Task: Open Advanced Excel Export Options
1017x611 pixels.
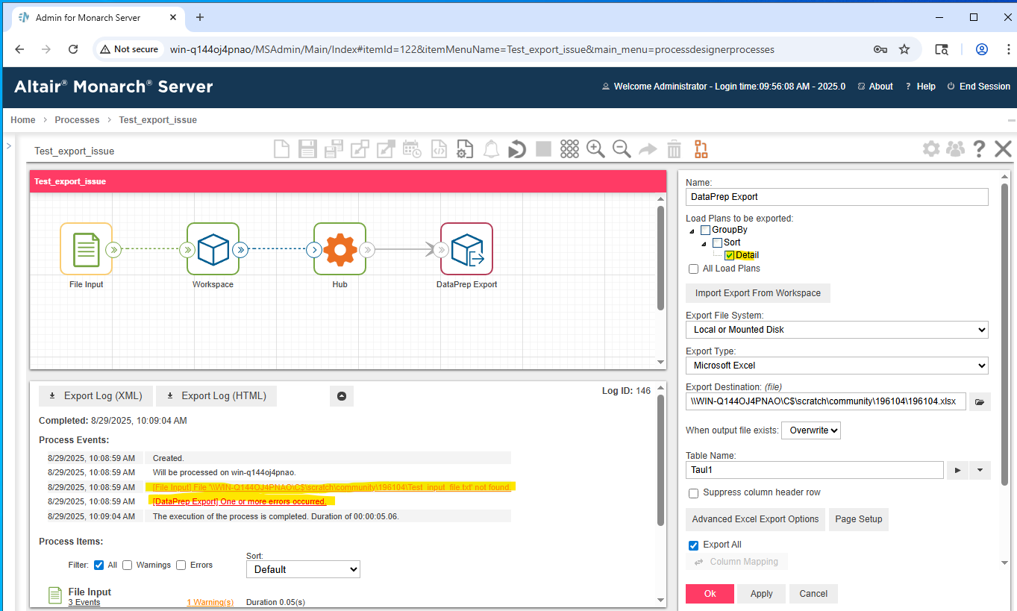Action: point(755,519)
